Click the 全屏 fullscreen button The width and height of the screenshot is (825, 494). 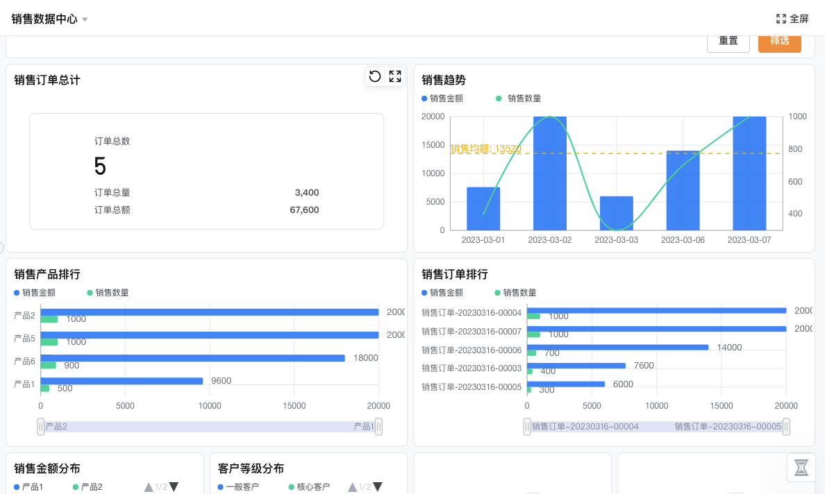[x=792, y=19]
